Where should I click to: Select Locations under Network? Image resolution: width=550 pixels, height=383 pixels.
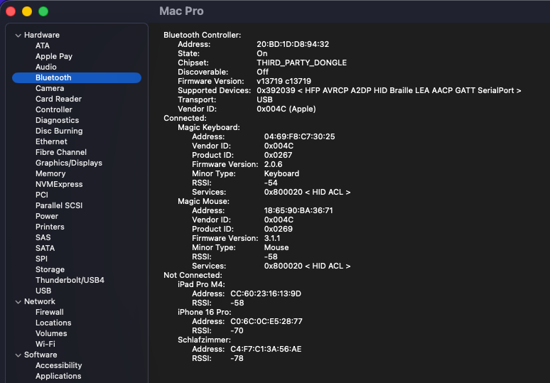(x=53, y=323)
